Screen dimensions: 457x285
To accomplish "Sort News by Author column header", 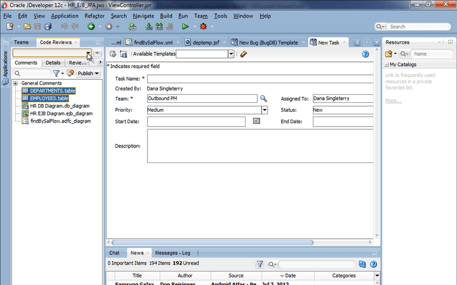I will point(185,276).
